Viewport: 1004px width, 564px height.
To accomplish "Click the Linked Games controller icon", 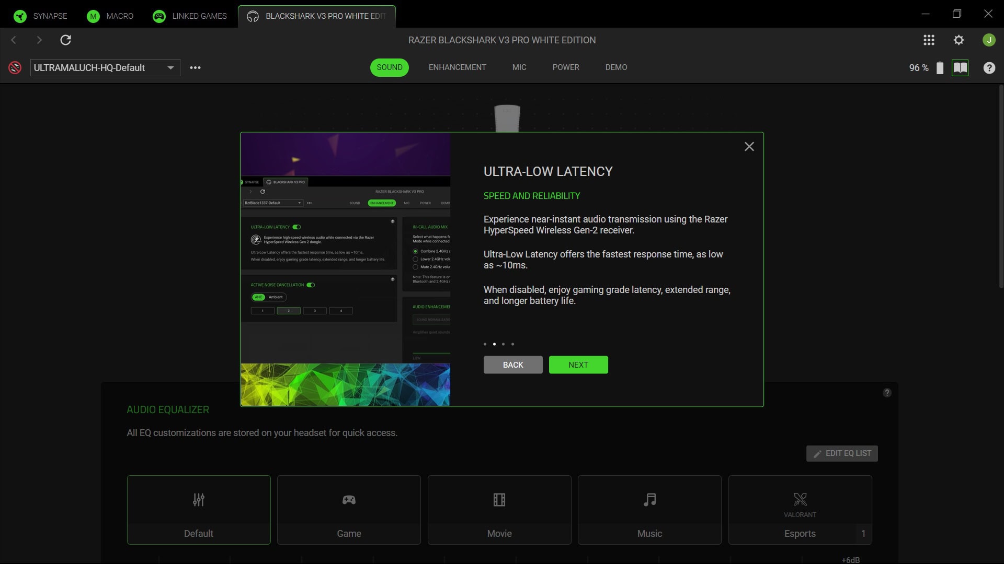I will (x=159, y=16).
